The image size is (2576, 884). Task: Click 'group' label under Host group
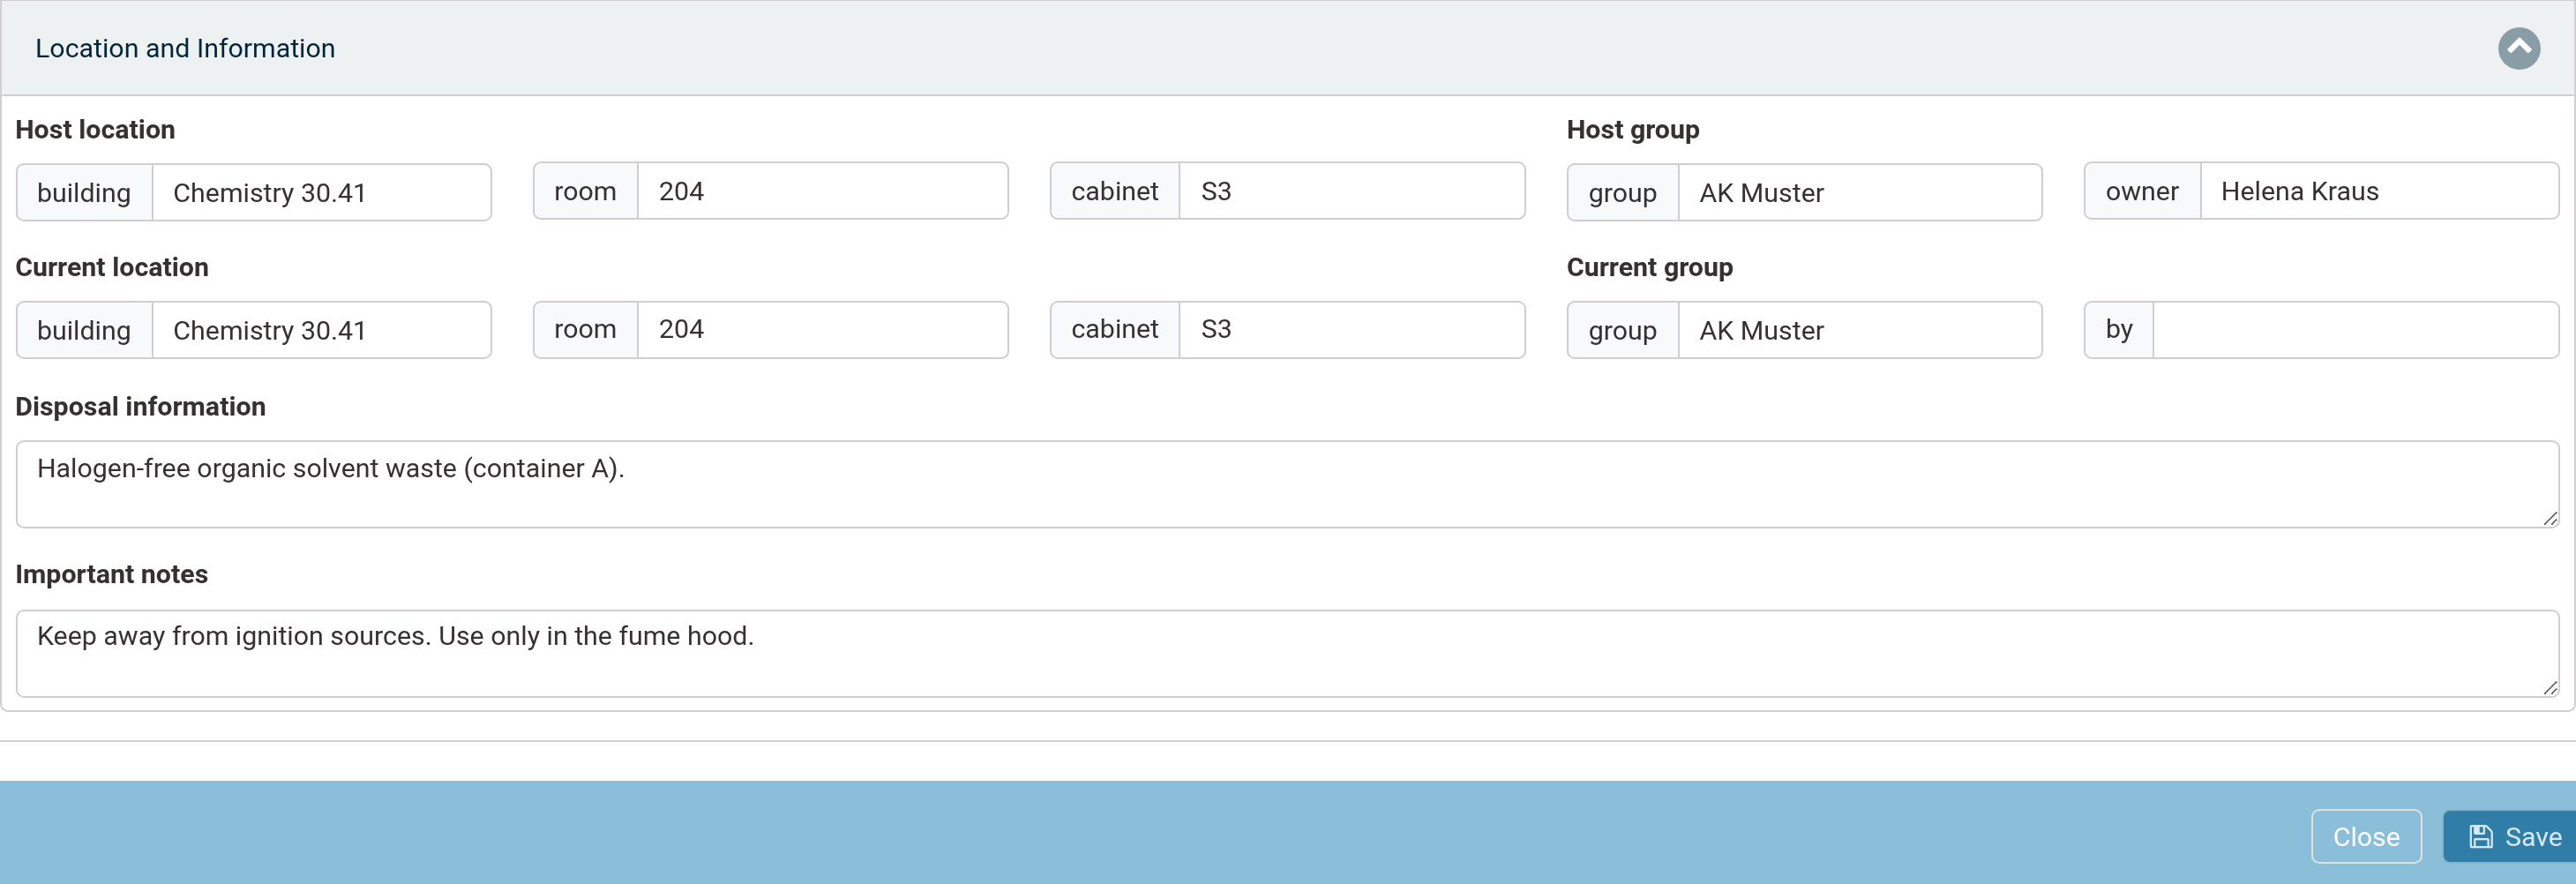[1623, 192]
